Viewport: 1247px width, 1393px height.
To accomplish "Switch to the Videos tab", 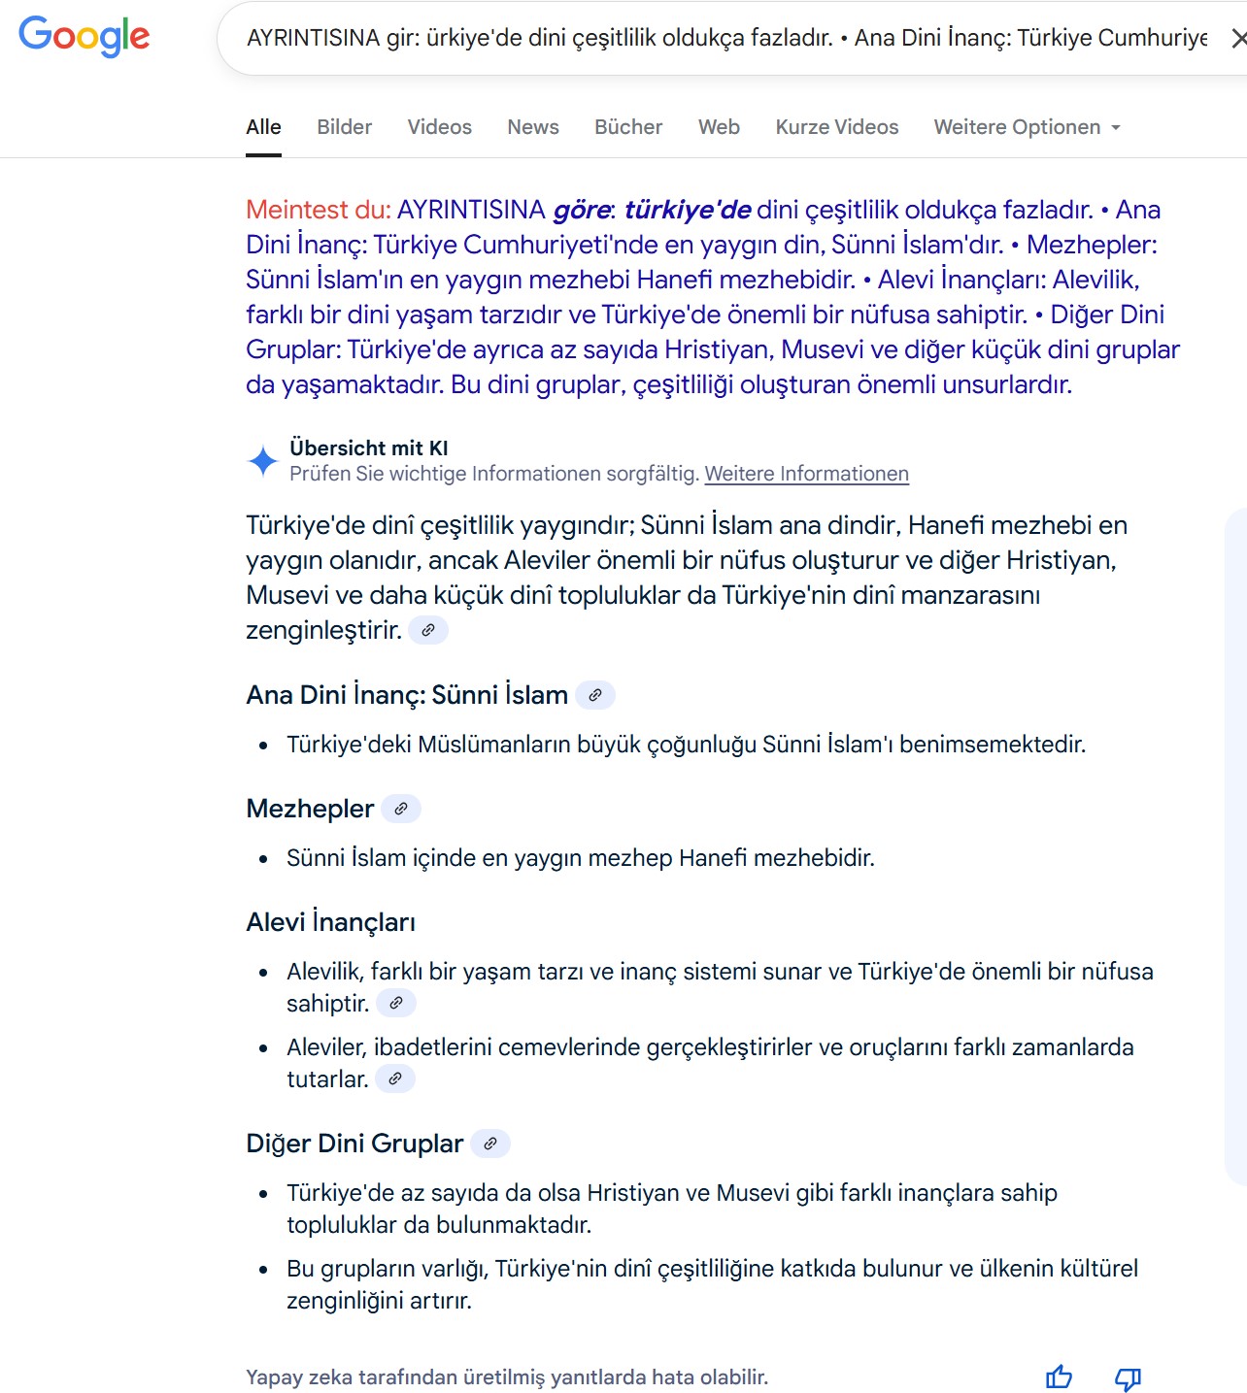I will (439, 127).
